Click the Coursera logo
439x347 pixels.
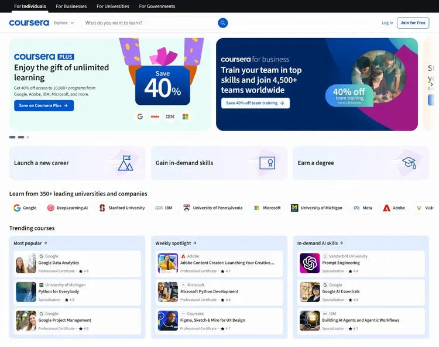click(29, 23)
